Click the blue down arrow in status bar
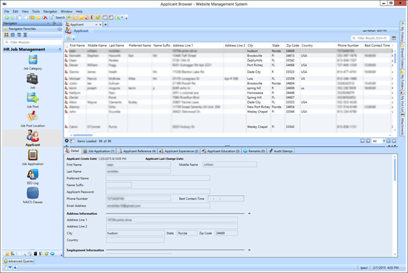This screenshot has height=273, width=408. (11, 267)
